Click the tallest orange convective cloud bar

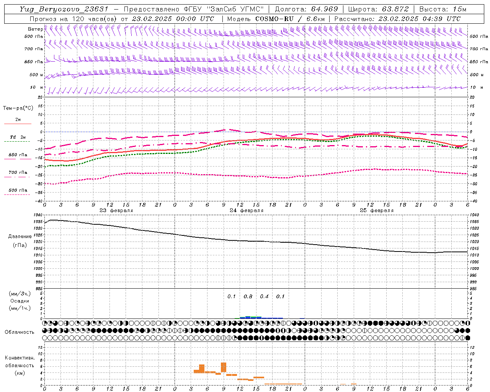click(224, 367)
